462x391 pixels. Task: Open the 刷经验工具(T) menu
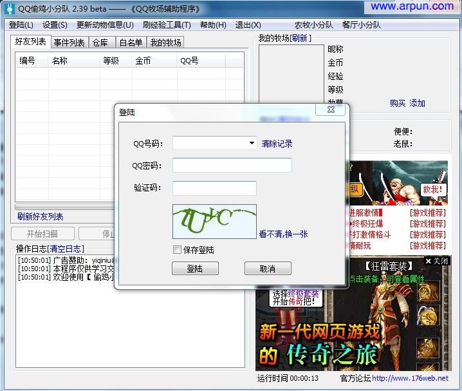167,25
